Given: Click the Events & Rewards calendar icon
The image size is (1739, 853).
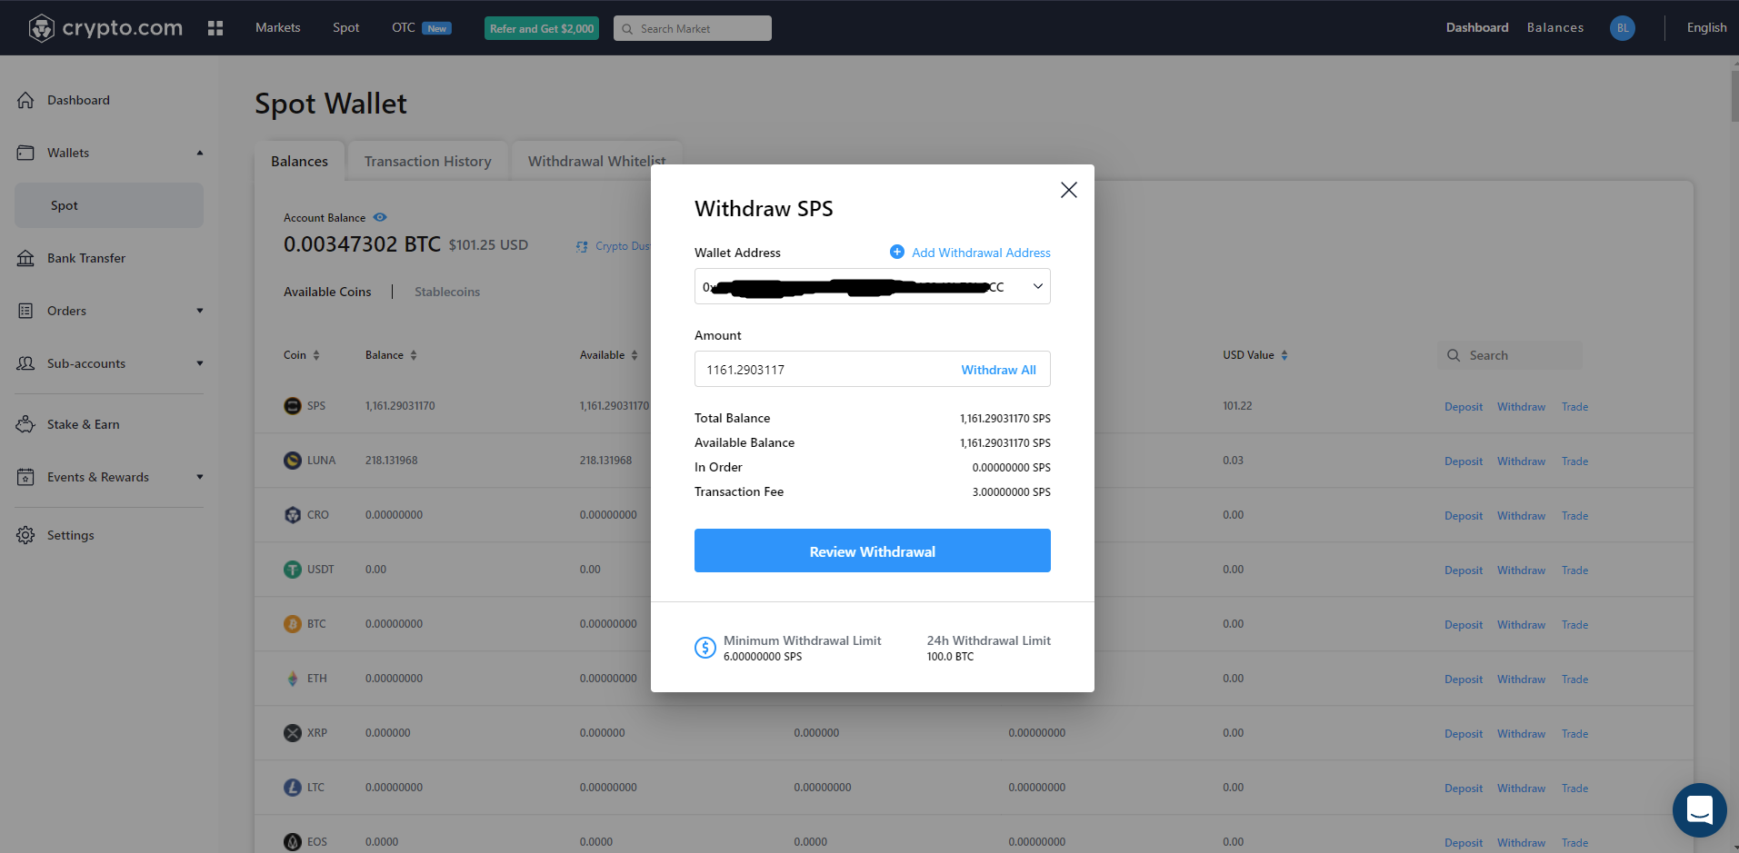Looking at the screenshot, I should pos(25,477).
